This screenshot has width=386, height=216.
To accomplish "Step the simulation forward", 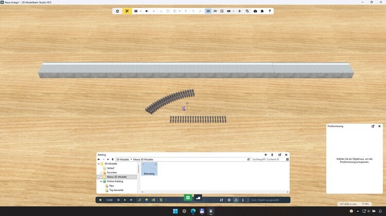I will [131, 200].
